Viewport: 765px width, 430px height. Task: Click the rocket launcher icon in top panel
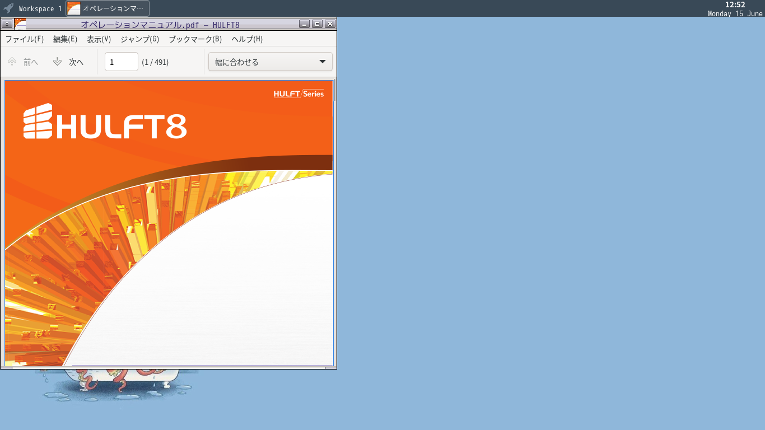pos(8,8)
